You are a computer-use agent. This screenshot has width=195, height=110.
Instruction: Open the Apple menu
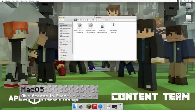click(x=3, y=1)
